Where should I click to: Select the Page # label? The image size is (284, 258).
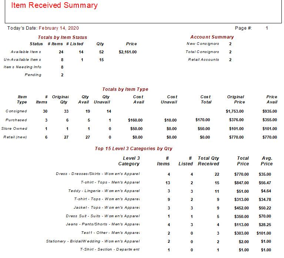click(x=243, y=28)
